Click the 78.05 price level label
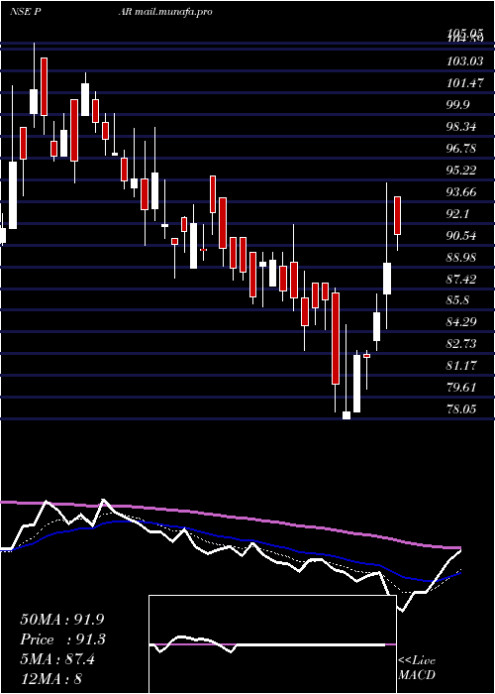 pos(463,408)
